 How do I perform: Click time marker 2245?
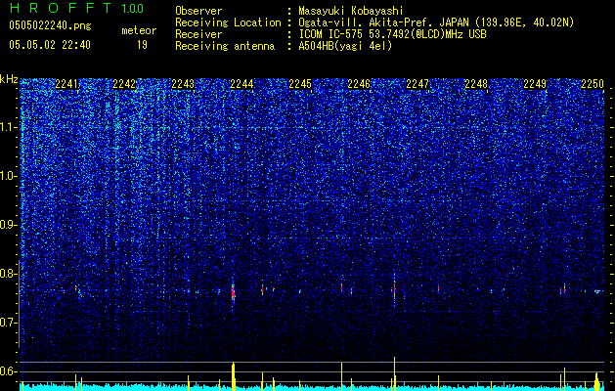tap(300, 84)
